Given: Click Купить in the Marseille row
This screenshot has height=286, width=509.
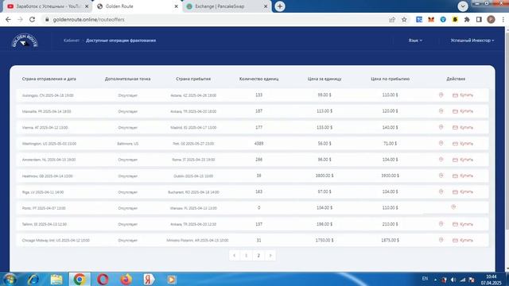Looking at the screenshot, I should coord(463,111).
